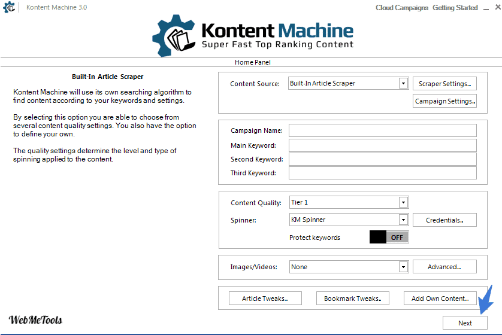Open Advanced images/videos options

coord(444,267)
